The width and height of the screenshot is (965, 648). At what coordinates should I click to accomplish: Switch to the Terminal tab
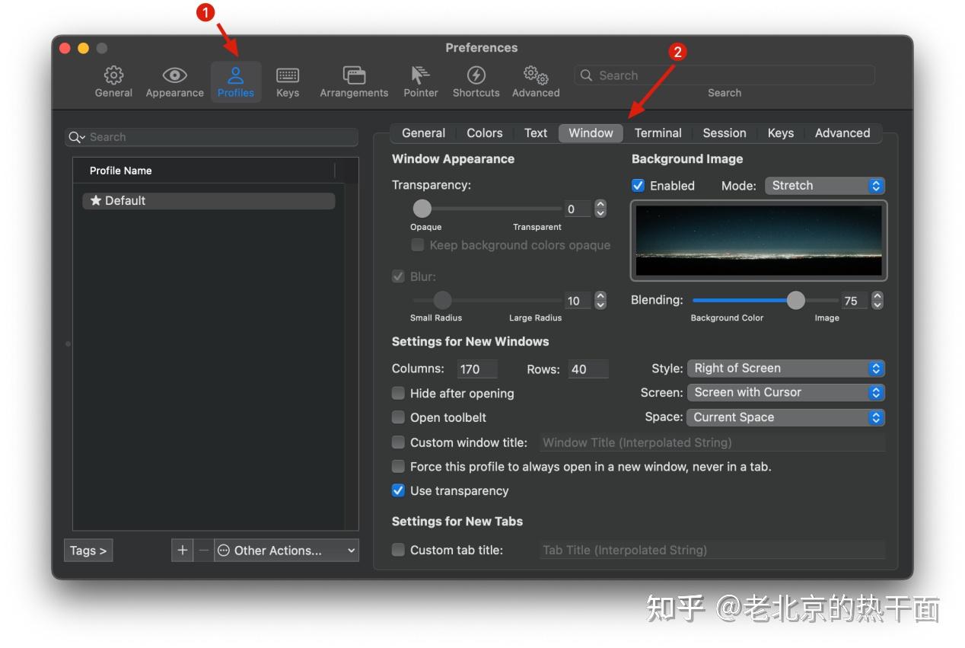pos(658,132)
